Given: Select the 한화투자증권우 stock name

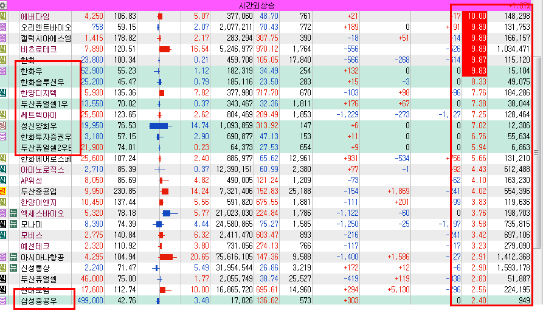Looking at the screenshot, I should (46, 137).
